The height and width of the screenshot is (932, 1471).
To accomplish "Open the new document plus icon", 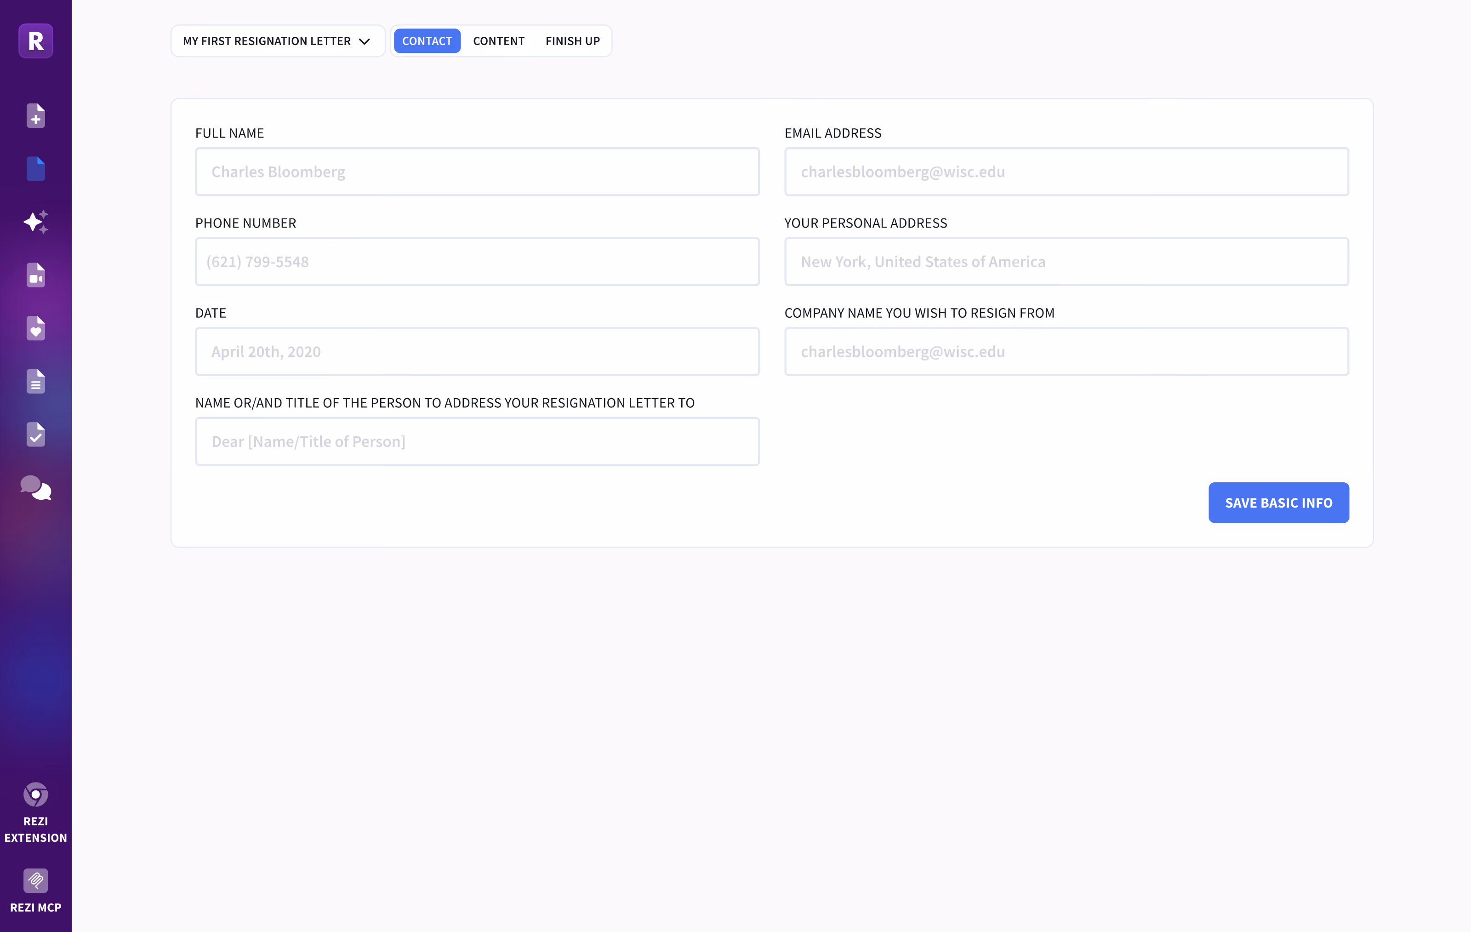I will click(x=35, y=115).
